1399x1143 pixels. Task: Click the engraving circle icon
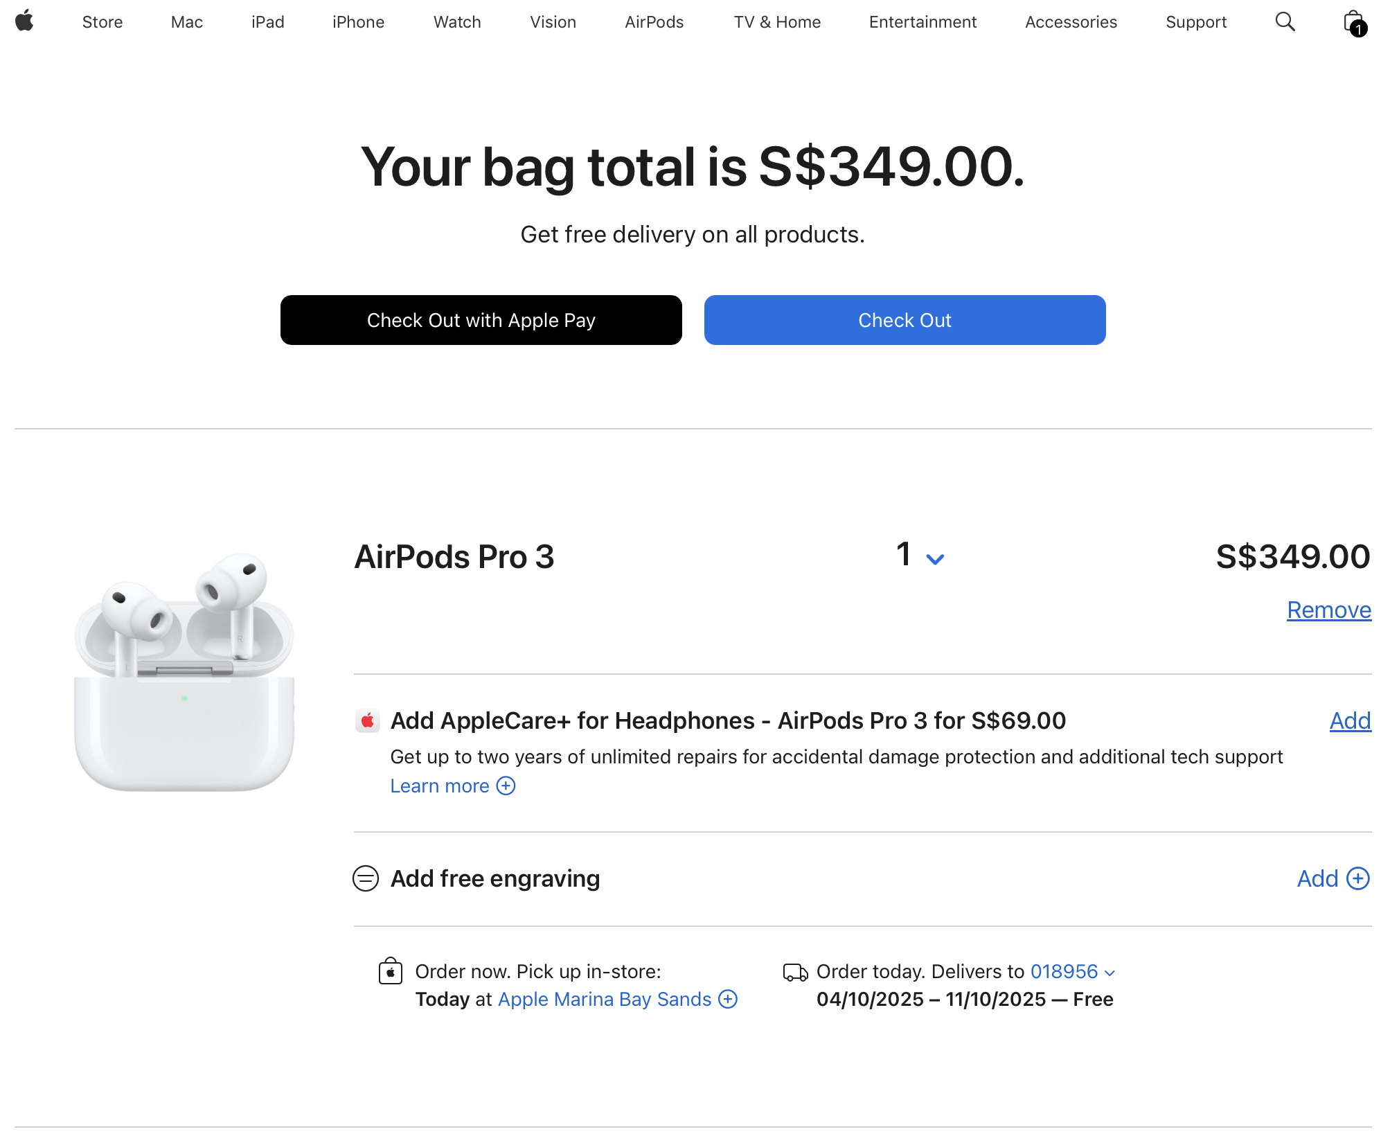366,878
